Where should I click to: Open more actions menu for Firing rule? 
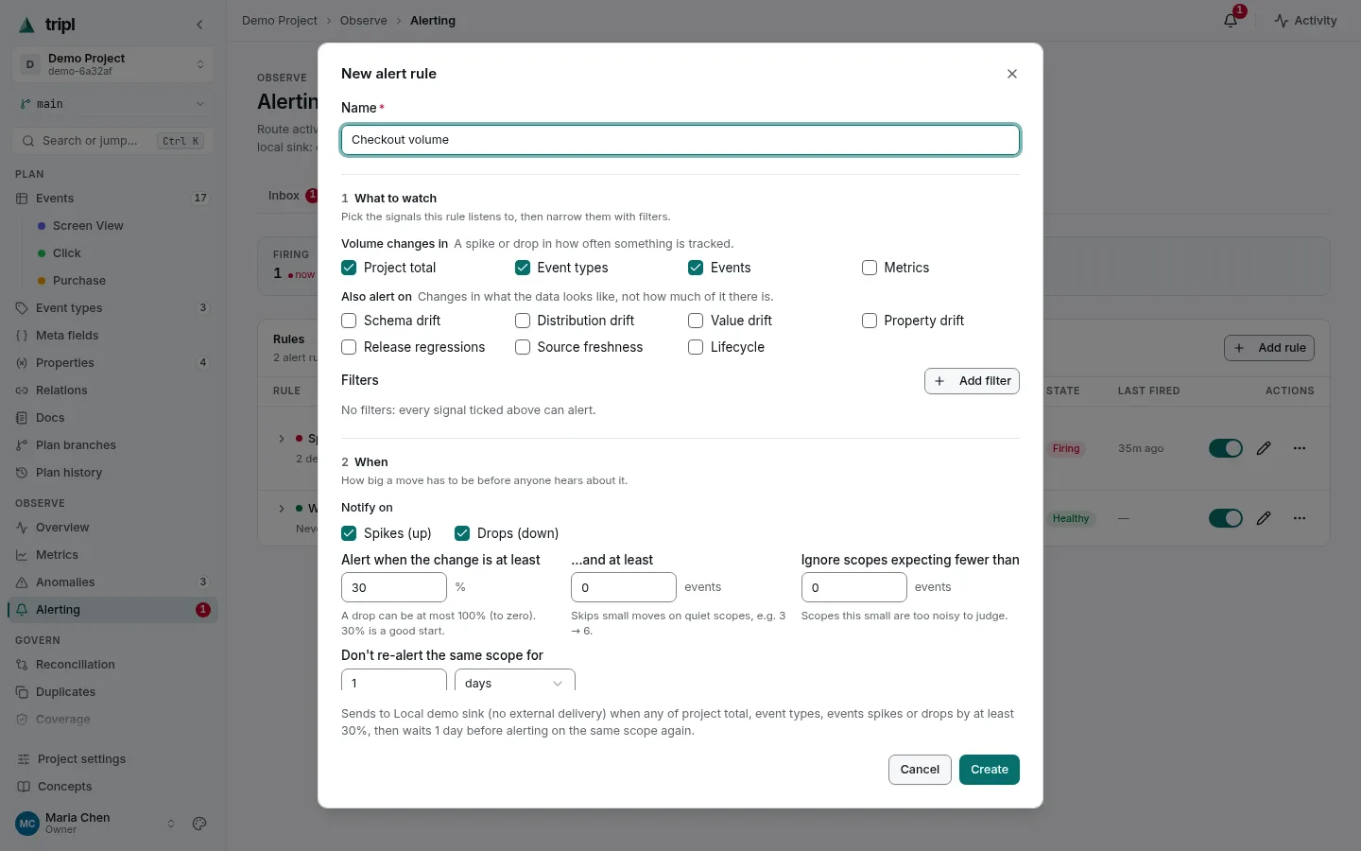tap(1300, 448)
